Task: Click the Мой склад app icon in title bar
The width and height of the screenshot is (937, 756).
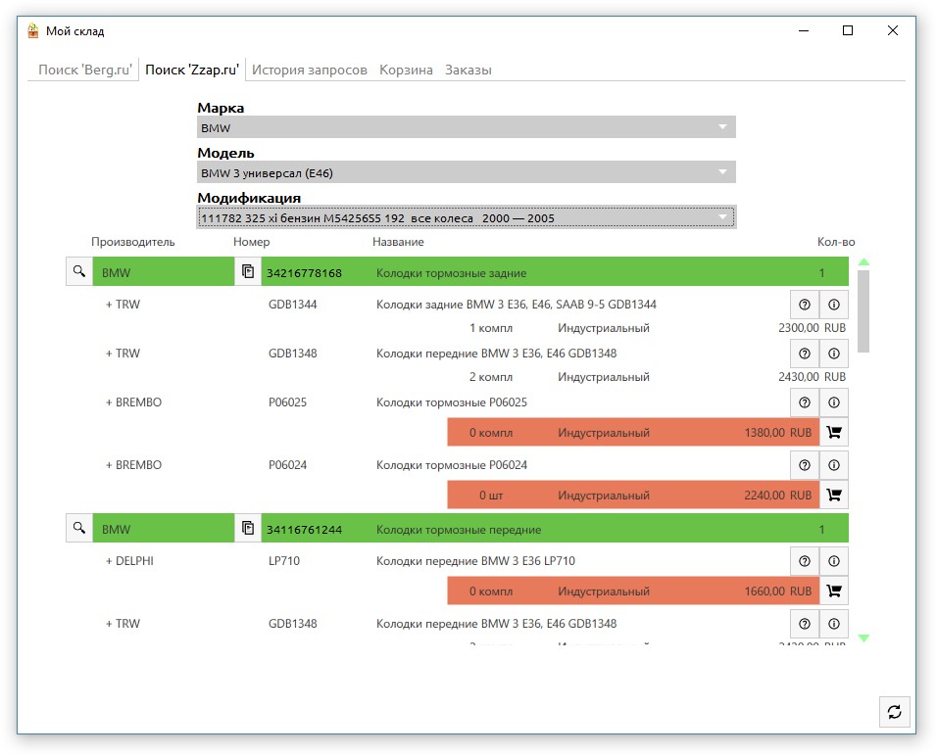Action: click(33, 30)
